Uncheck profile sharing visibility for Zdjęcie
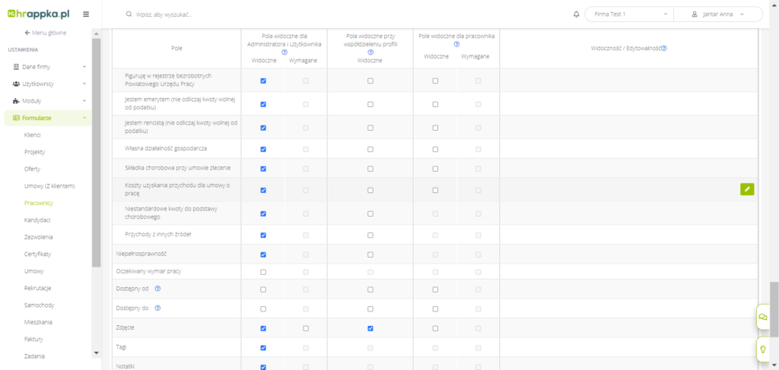The height and width of the screenshot is (370, 779). pyautogui.click(x=370, y=328)
